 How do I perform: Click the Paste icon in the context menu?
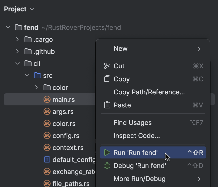coord(107,105)
